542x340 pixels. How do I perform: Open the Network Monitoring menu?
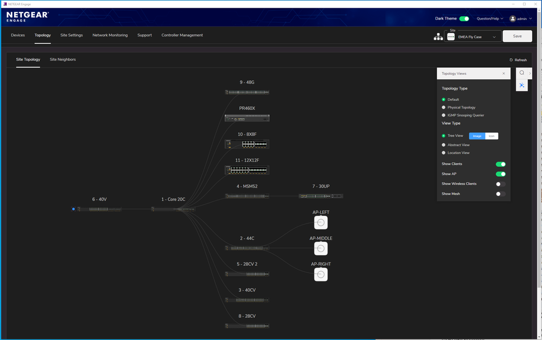click(x=110, y=35)
